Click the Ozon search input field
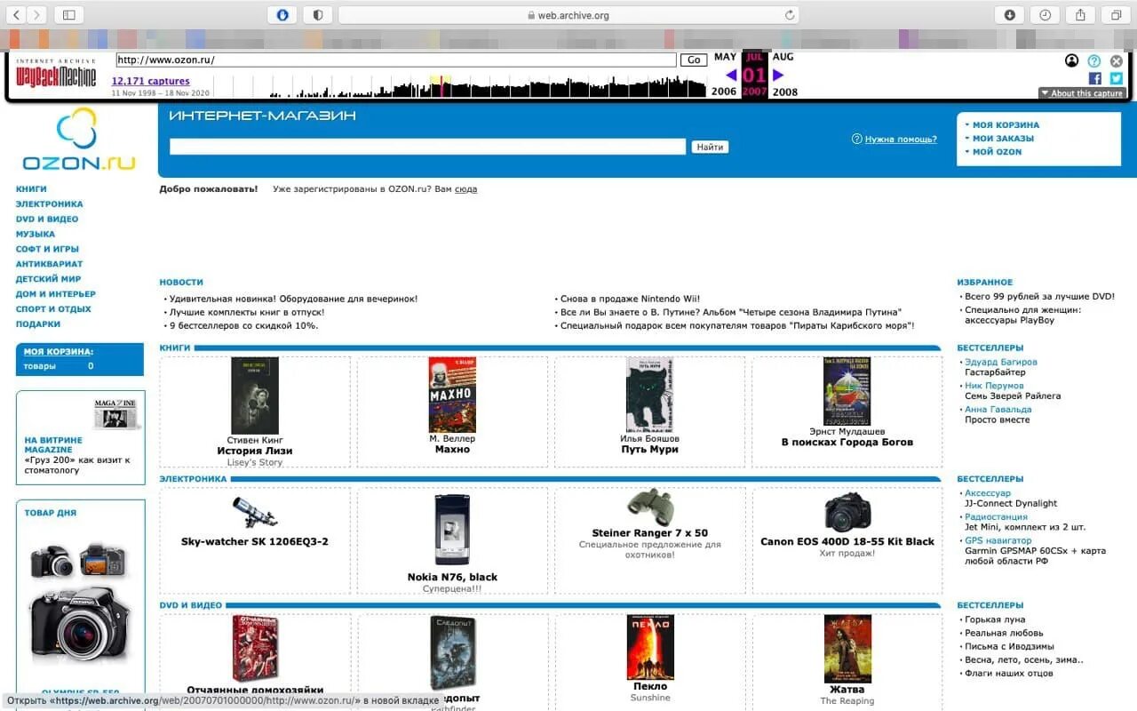 (427, 147)
